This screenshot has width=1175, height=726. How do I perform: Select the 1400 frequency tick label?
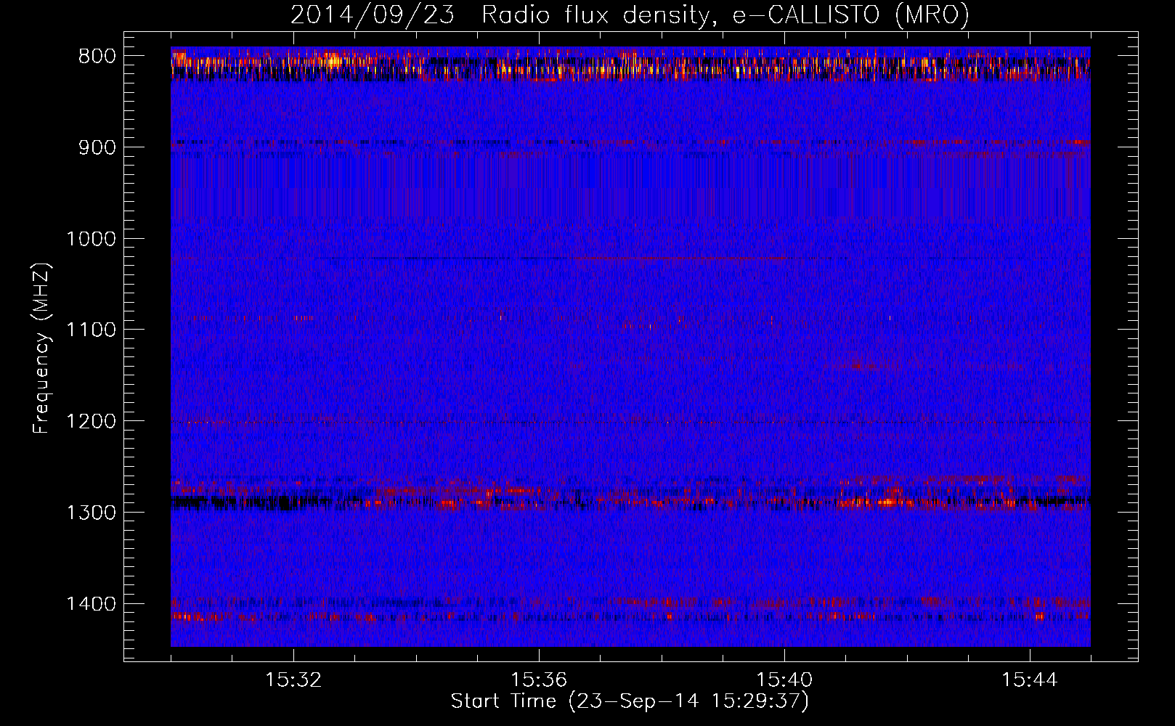pyautogui.click(x=91, y=604)
